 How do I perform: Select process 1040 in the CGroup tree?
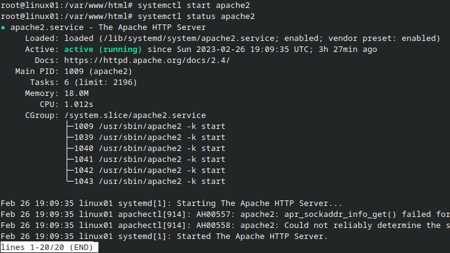(x=149, y=148)
